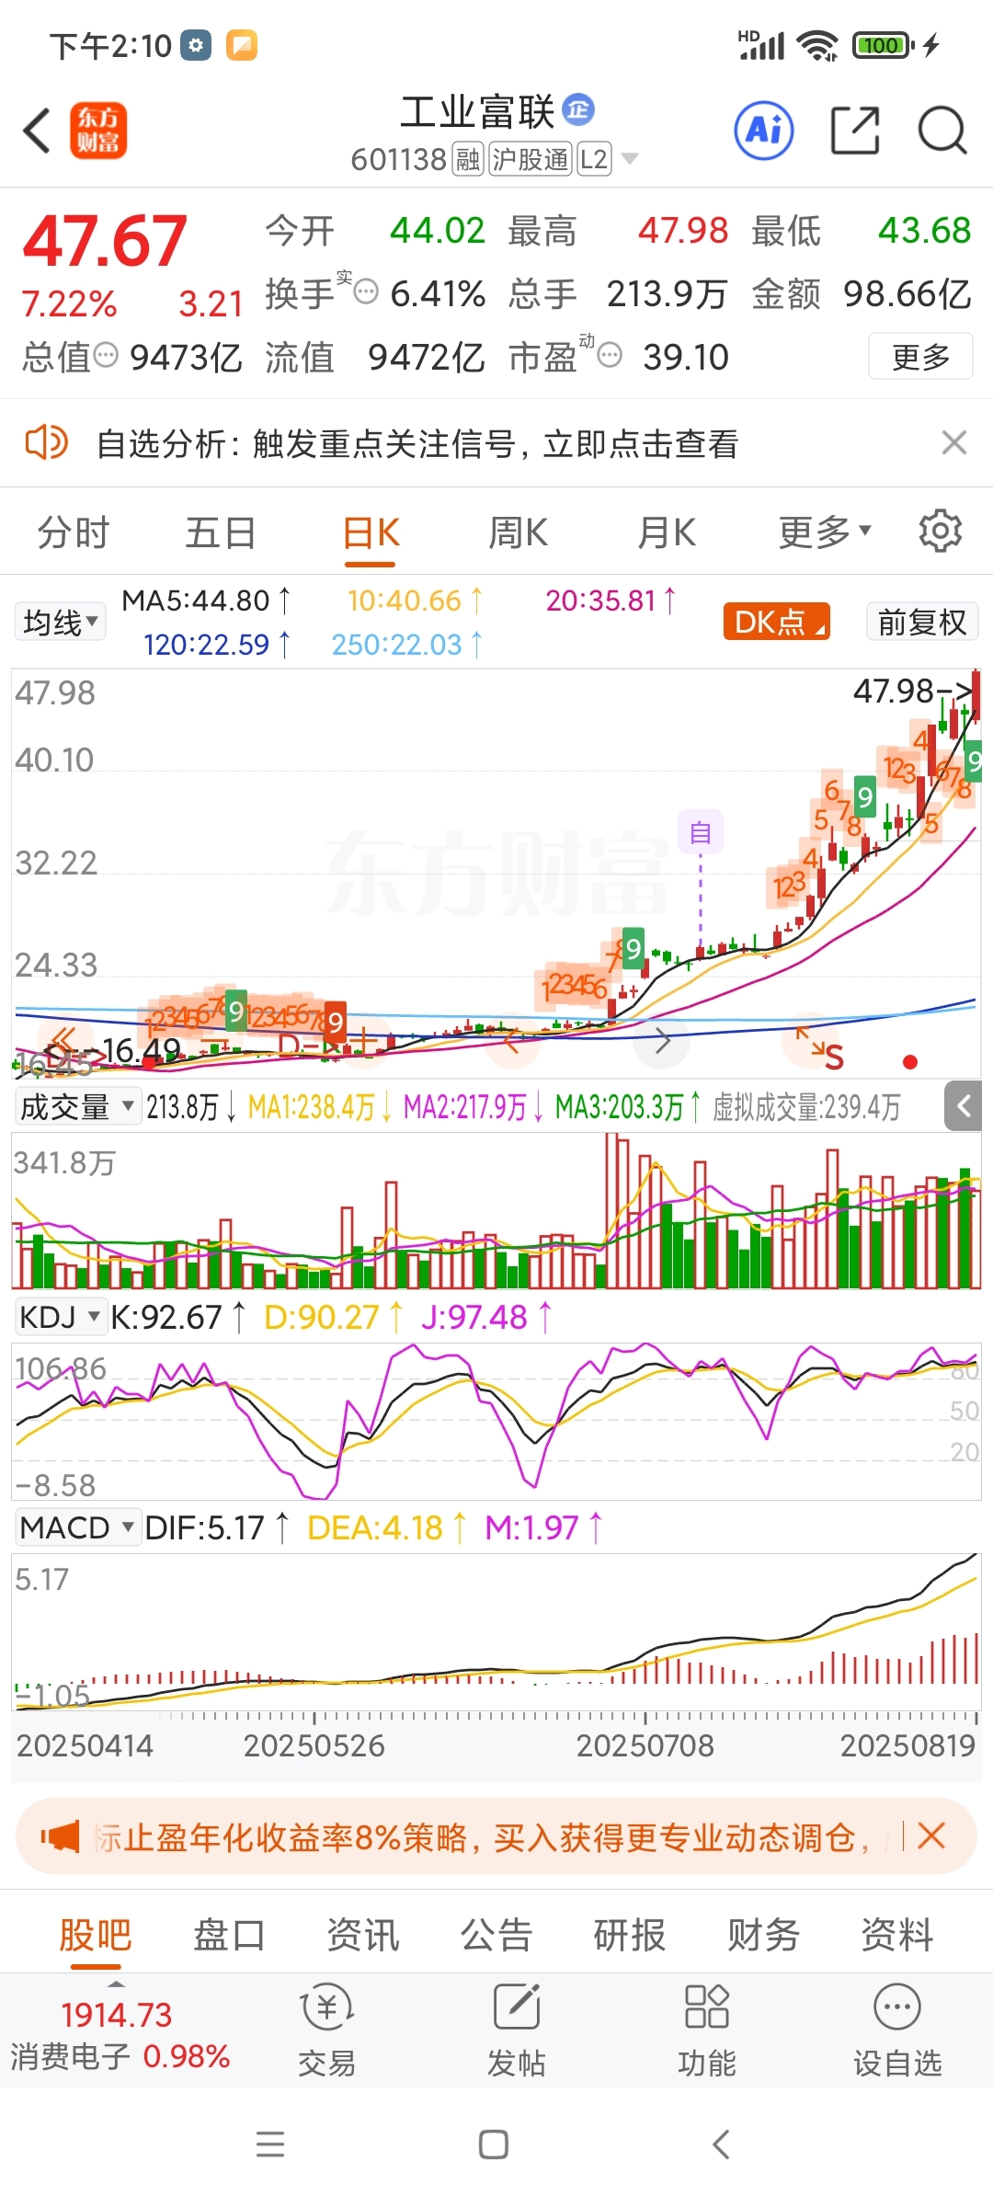Image resolution: width=993 pixels, height=2207 pixels.
Task: Tap the share export icon
Action: click(x=855, y=130)
